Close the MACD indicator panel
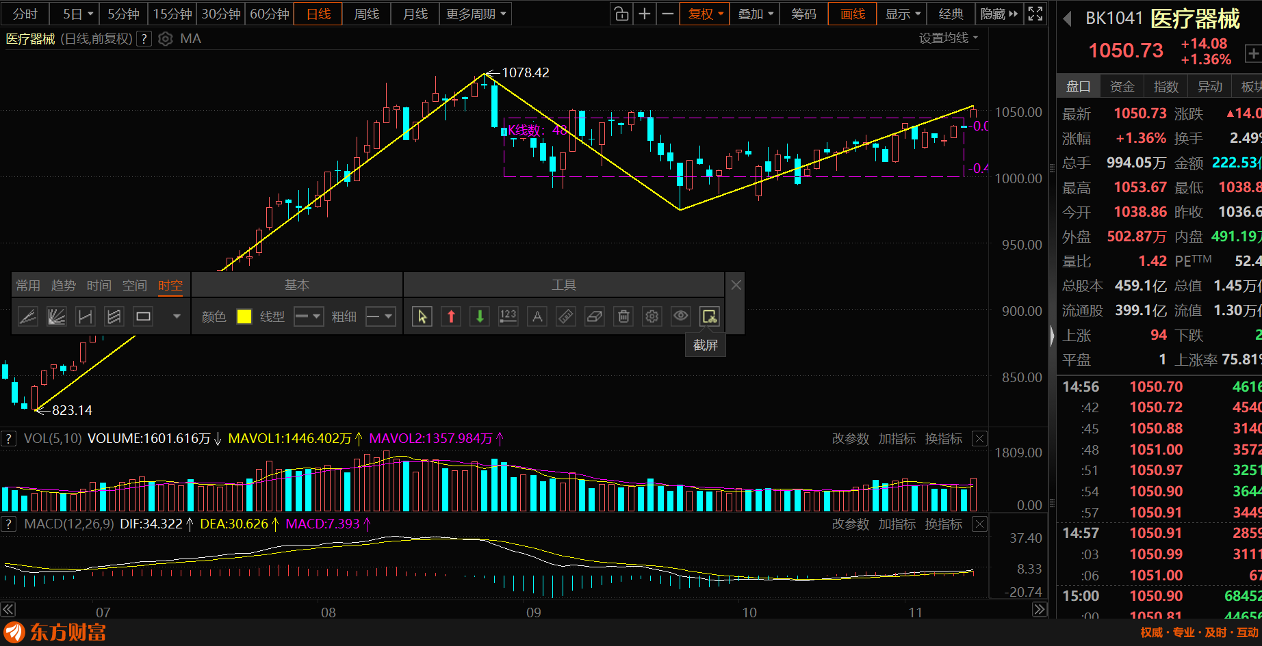 pyautogui.click(x=980, y=524)
